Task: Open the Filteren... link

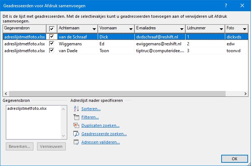Action: (90, 117)
